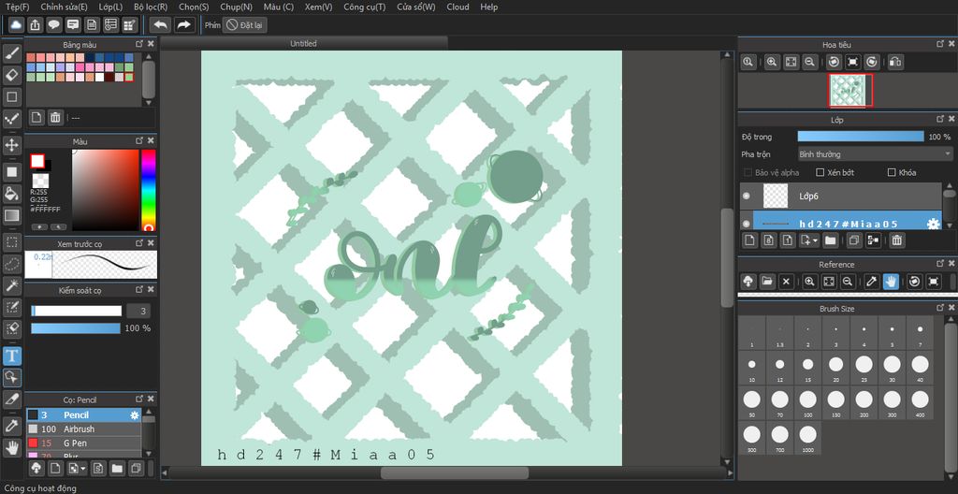This screenshot has width=958, height=494.
Task: Pick white swatch in Bảng màu palette
Action: pos(99,77)
